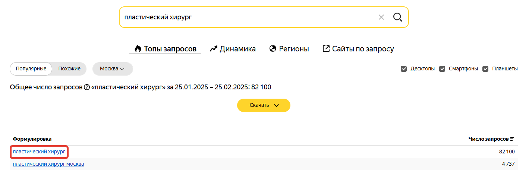Clear the search field with X icon
The width and height of the screenshot is (529, 172).
pyautogui.click(x=381, y=17)
